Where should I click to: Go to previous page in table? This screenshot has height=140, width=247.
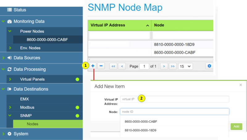[122, 66]
